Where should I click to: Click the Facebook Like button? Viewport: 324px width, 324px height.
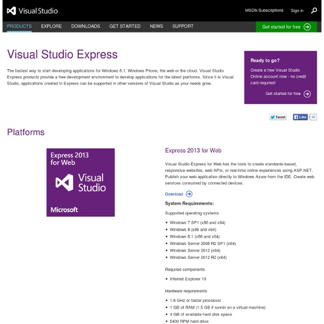(300, 117)
